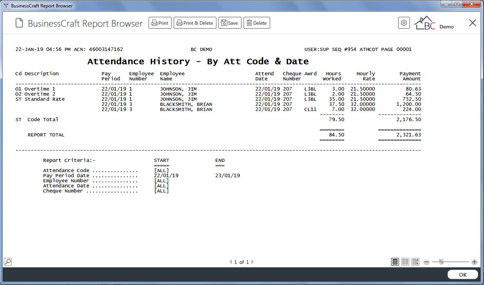Click payment amount 1,200.00

[409, 104]
